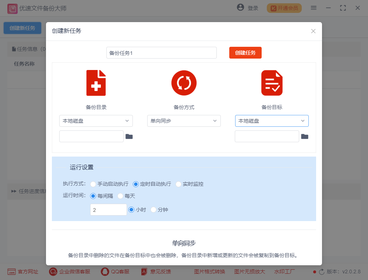Open the 本地磁盘 target type dropdown
The height and width of the screenshot is (280, 368).
point(272,121)
